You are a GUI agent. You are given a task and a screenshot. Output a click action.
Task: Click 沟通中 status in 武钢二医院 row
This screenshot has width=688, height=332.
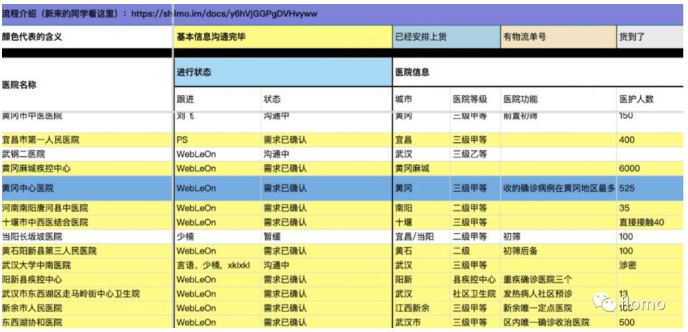click(x=326, y=155)
